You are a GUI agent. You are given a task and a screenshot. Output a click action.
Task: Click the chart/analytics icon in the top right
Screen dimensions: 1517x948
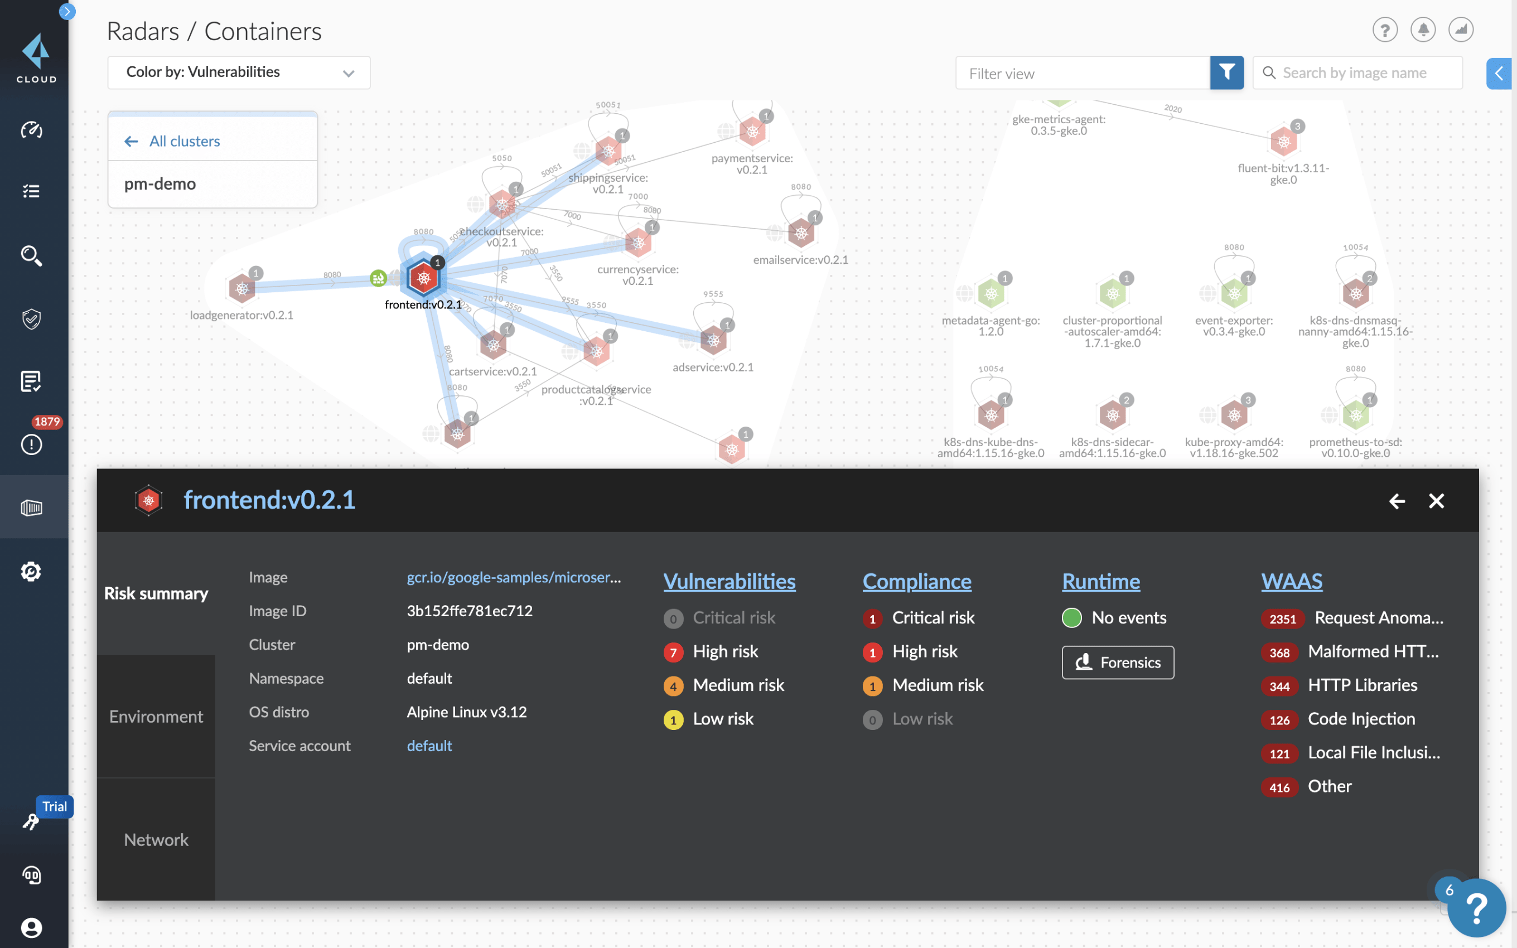point(1460,30)
